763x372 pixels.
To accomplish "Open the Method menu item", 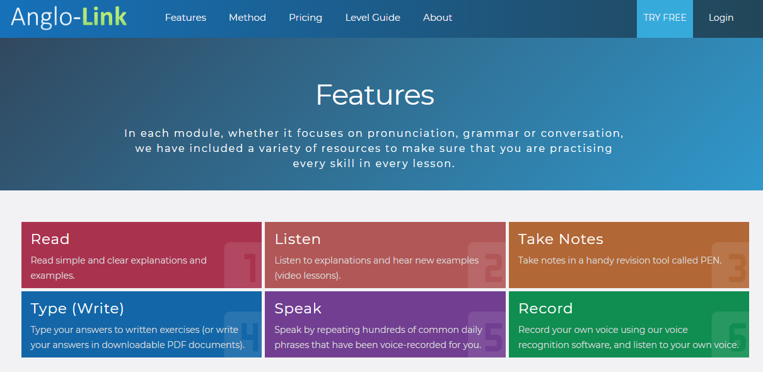I will point(247,18).
